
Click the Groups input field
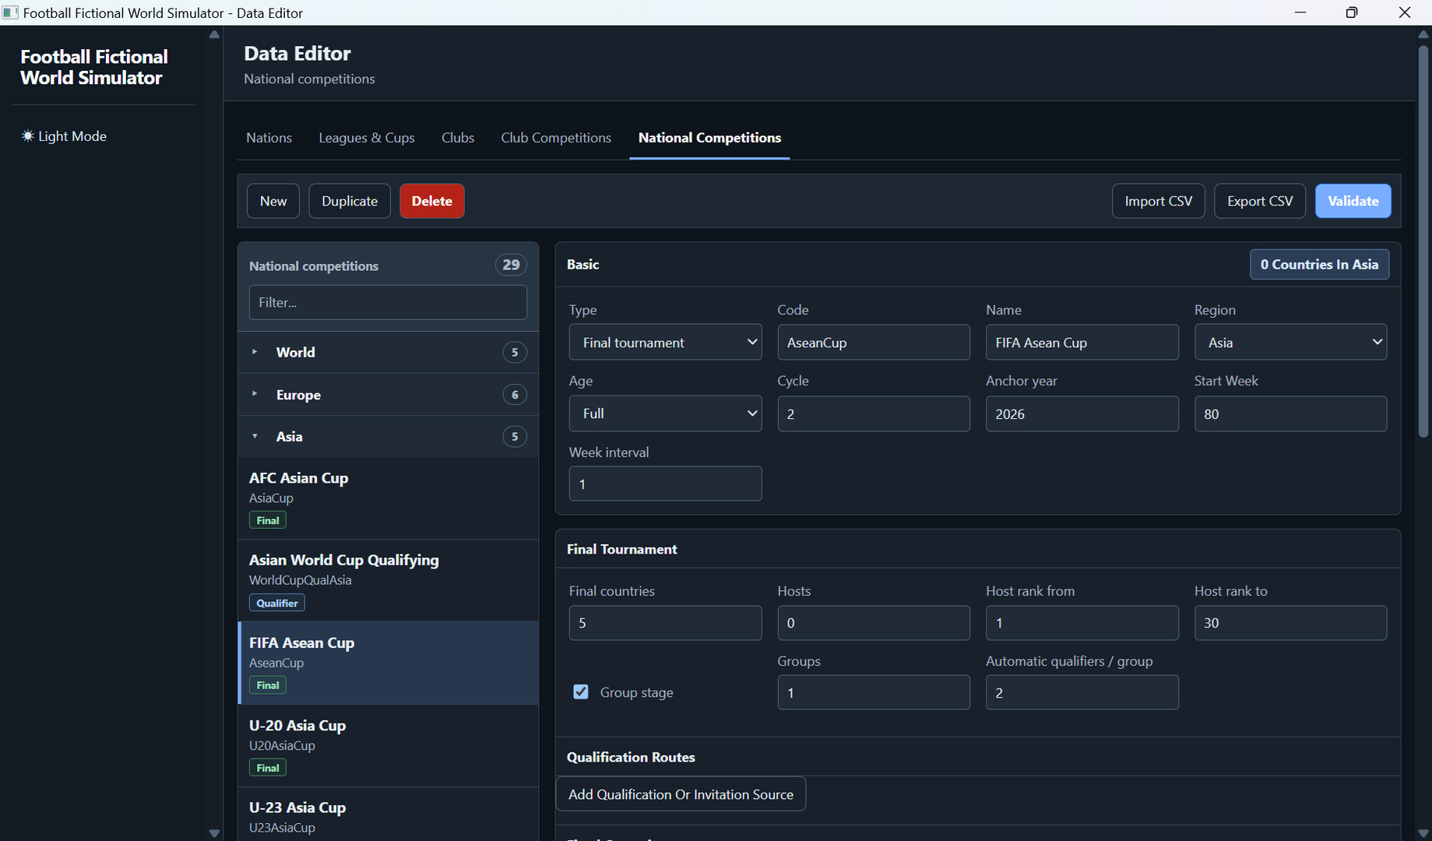874,692
